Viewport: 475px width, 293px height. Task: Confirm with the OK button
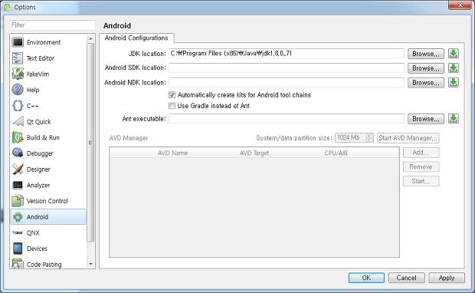(x=366, y=278)
